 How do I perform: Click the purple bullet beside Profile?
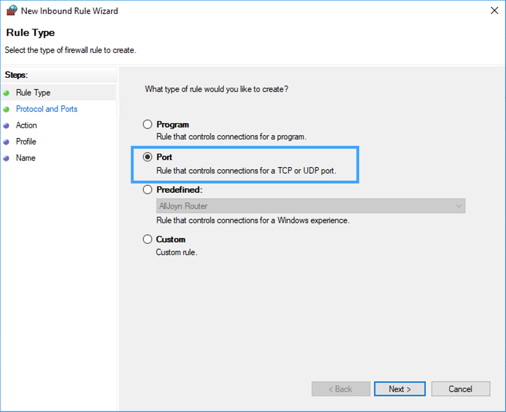(6, 142)
